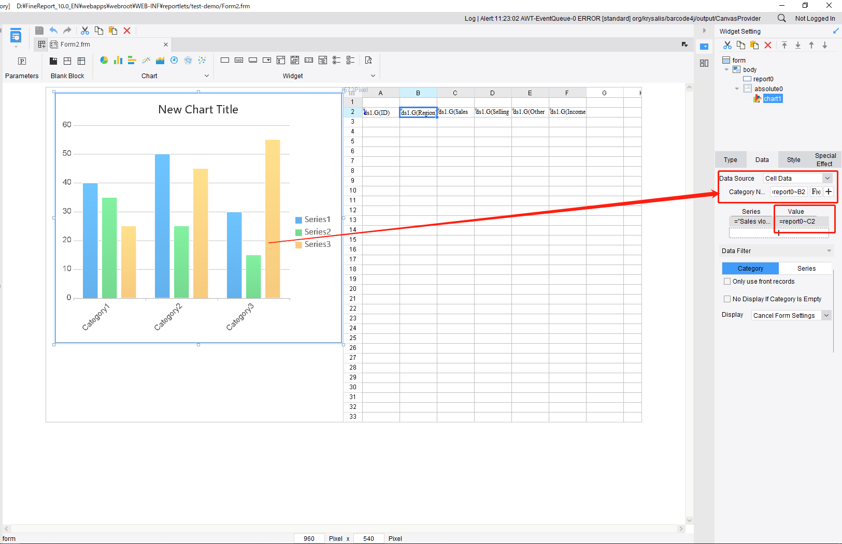This screenshot has width=842, height=544.
Task: Select the gauge chart icon
Action: (x=174, y=61)
